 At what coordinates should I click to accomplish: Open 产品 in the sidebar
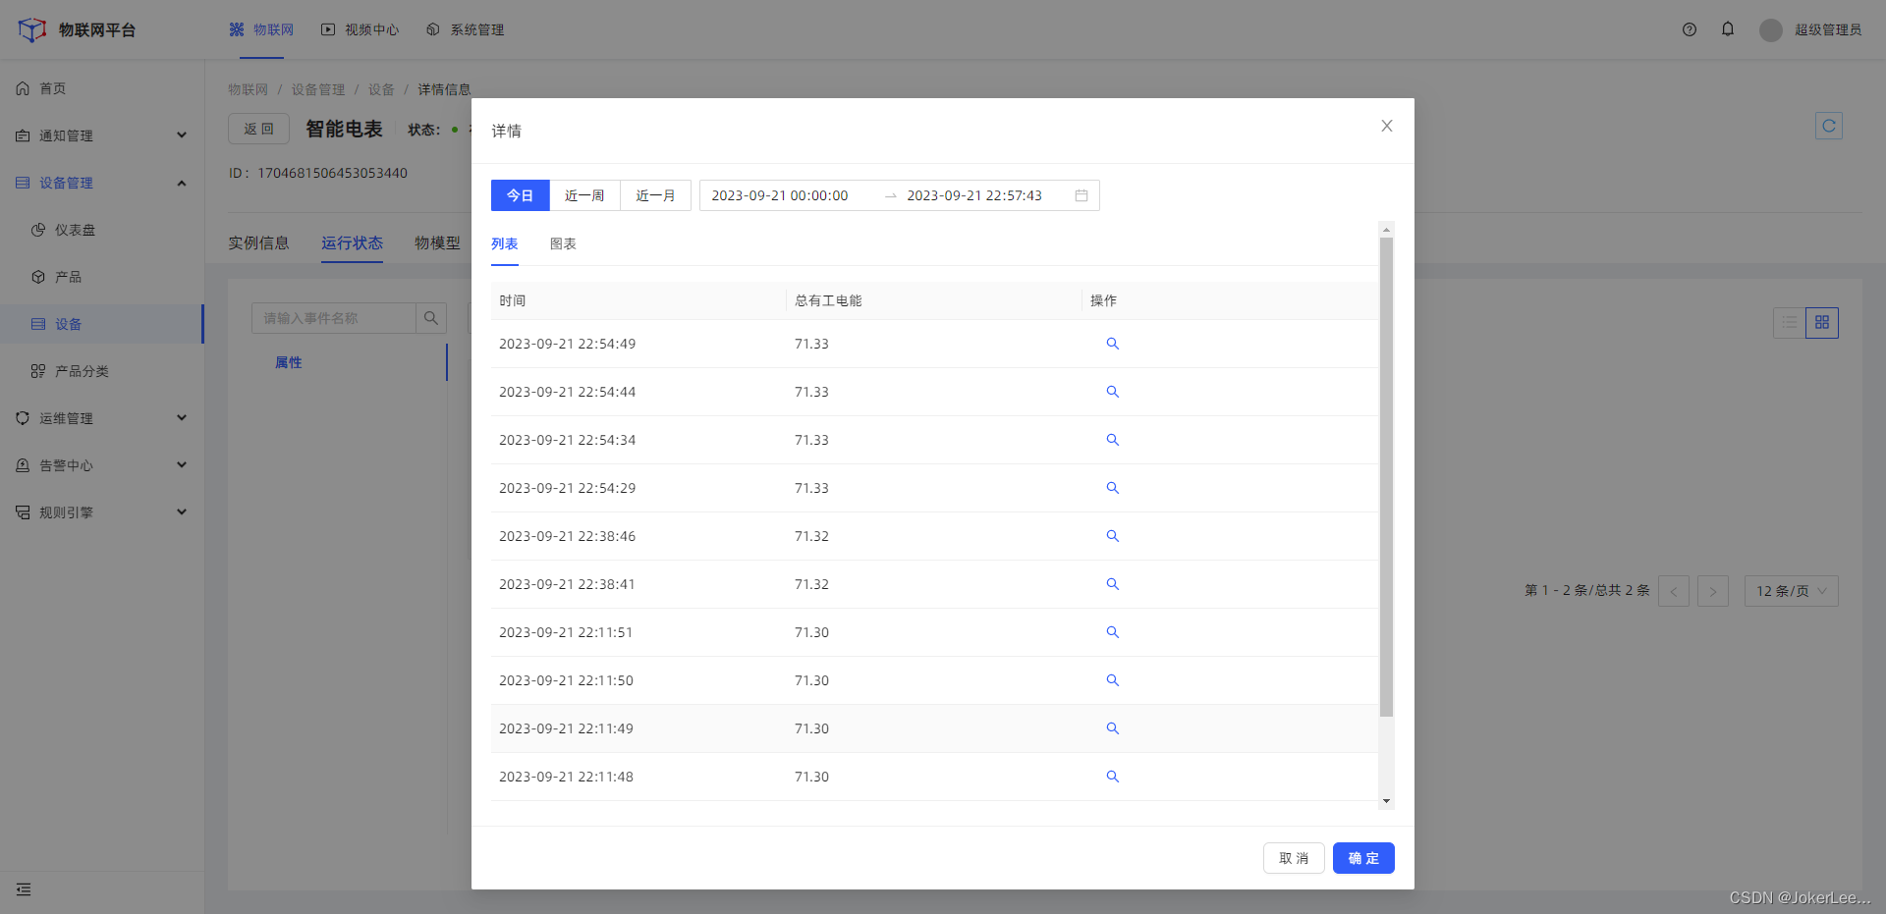102,277
